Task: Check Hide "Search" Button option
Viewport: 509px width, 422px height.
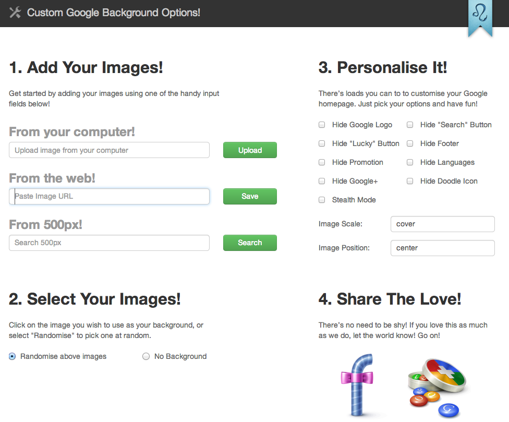Action: pyautogui.click(x=410, y=125)
